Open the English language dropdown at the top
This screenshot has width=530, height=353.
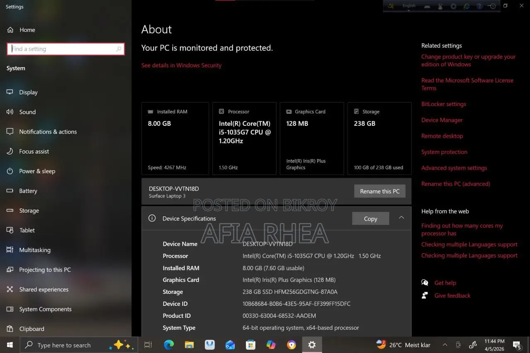(x=409, y=6)
